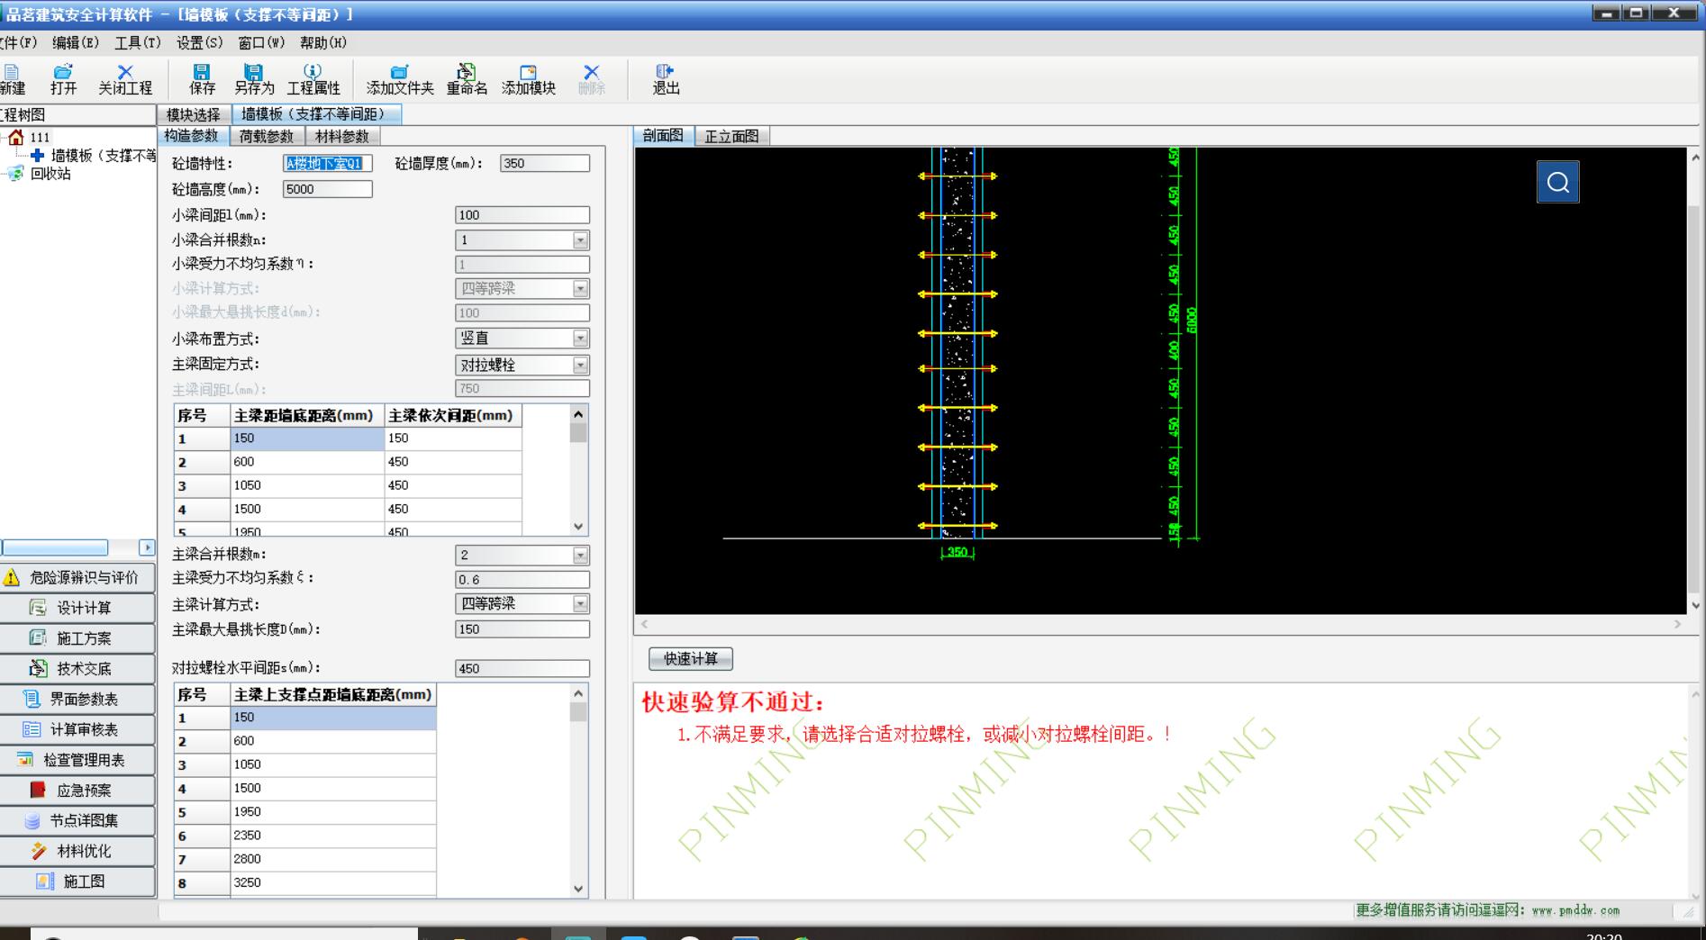Open 主梁合并根数m dropdown

point(580,555)
